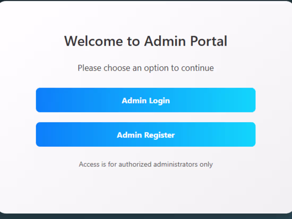Click the word 'Access' in footer note
The width and height of the screenshot is (292, 219).
[89, 164]
